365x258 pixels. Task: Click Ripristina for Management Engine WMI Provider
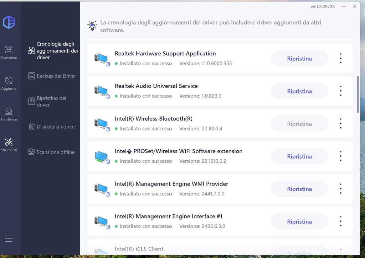[299, 189]
